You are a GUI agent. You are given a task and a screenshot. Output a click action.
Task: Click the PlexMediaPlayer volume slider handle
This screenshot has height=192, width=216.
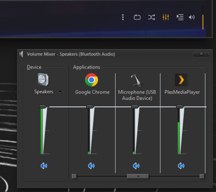pos(180,107)
